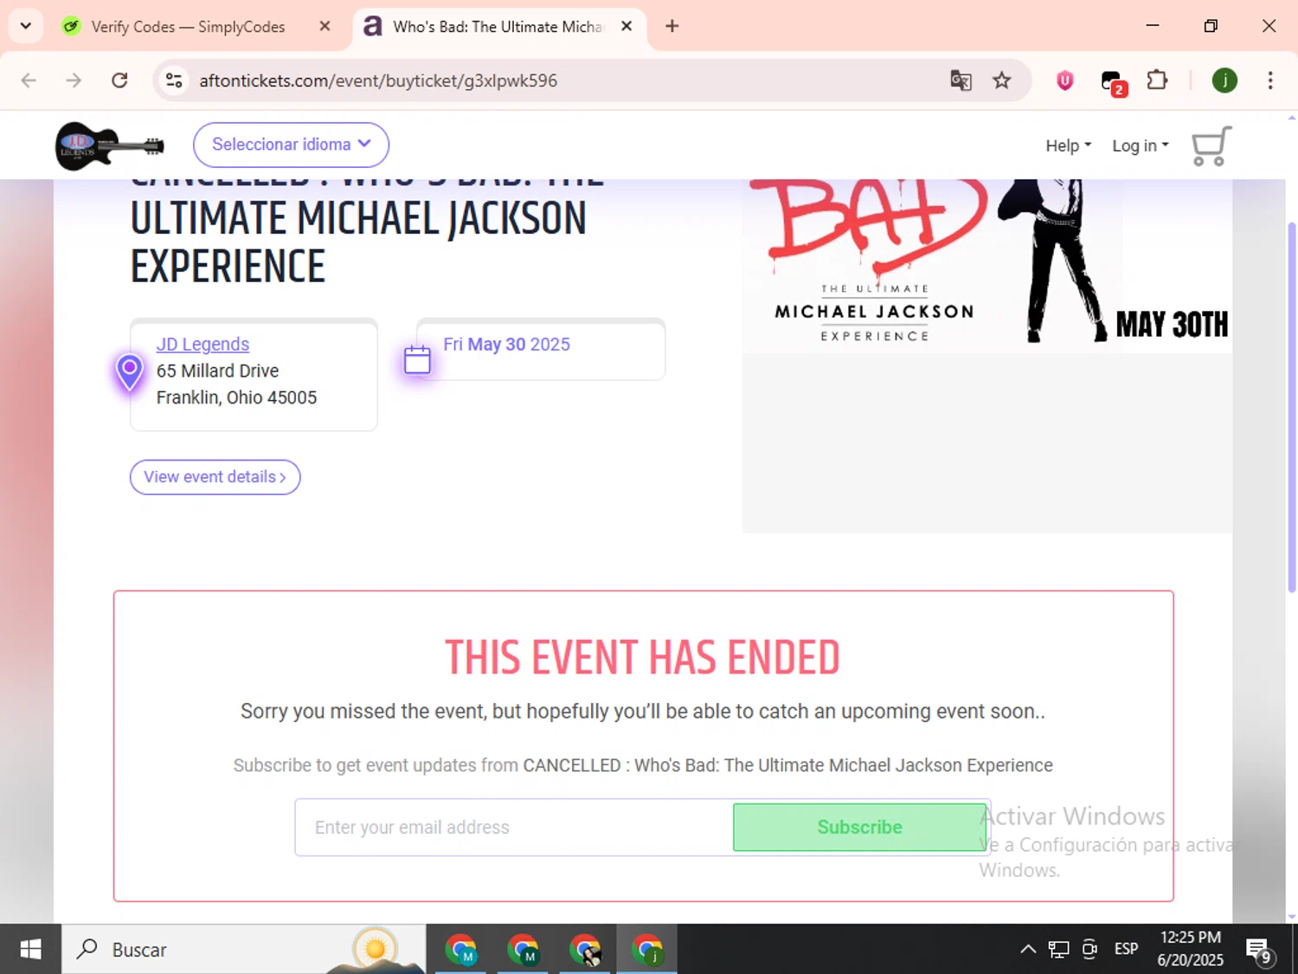Click the Buscar taskbar search box
This screenshot has width=1298, height=974.
(x=242, y=950)
